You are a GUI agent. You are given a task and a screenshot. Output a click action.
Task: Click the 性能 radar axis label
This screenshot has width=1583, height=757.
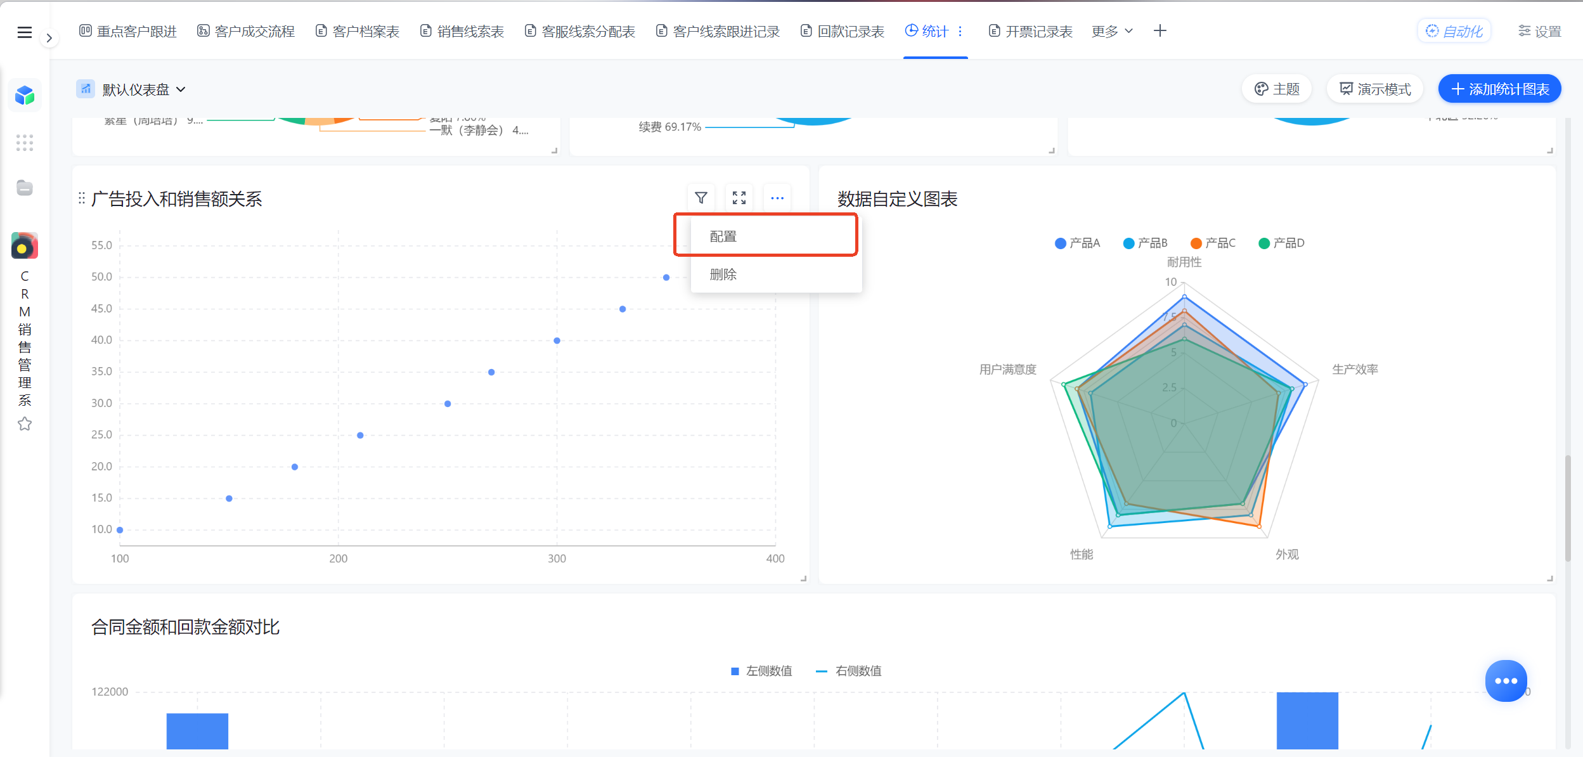click(1082, 554)
